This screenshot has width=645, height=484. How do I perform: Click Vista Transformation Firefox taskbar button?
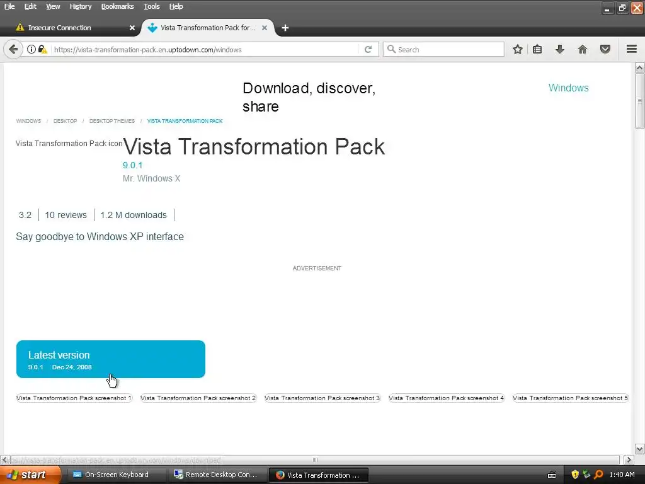click(318, 475)
